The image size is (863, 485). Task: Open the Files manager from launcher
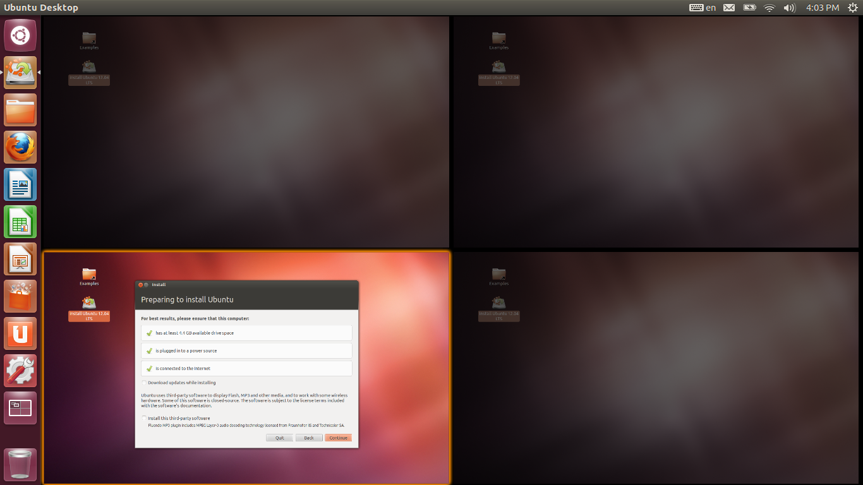pos(20,111)
